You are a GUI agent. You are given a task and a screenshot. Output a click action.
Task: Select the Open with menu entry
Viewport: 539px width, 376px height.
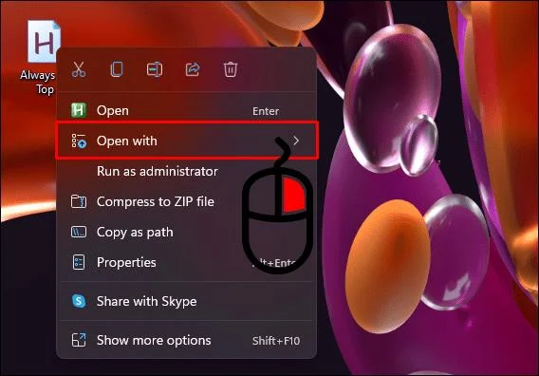186,141
